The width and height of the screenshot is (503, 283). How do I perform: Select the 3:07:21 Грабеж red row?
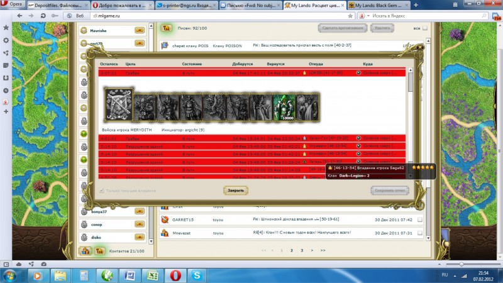point(252,73)
